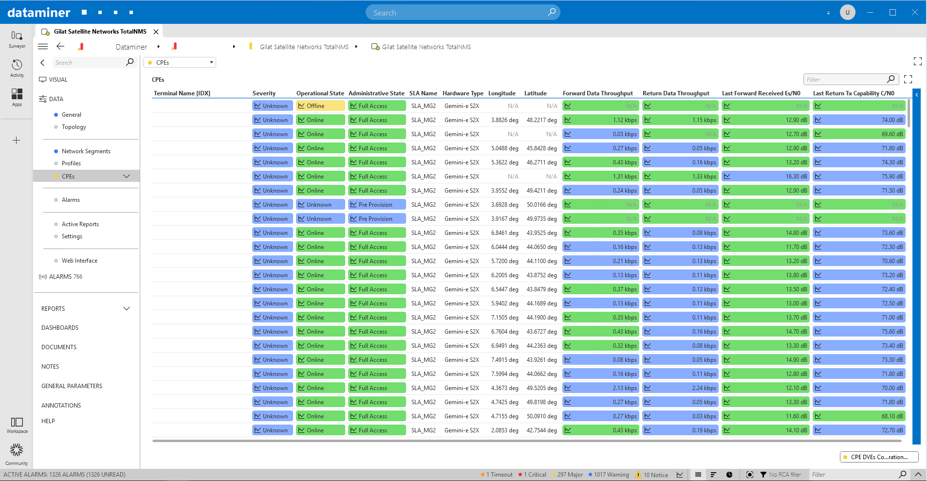Click the table horizontal scrollbar

pos(526,441)
